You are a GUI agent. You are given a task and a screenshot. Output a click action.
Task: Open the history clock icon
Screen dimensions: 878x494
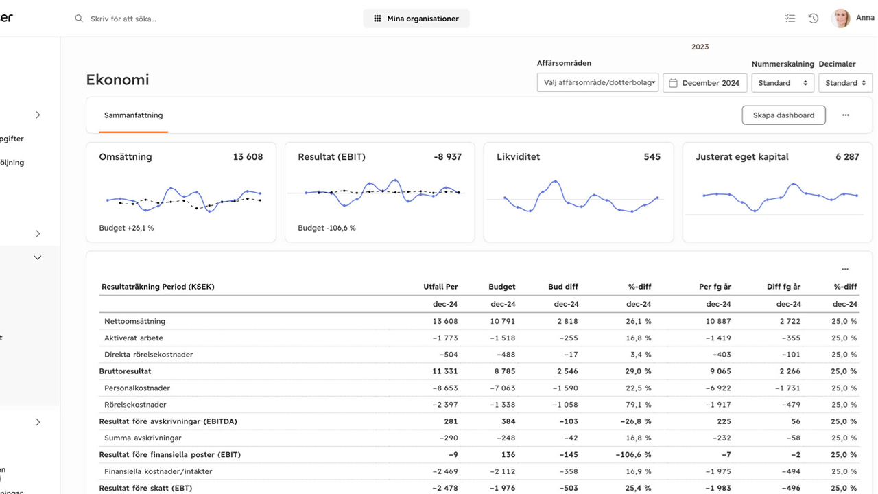click(814, 19)
